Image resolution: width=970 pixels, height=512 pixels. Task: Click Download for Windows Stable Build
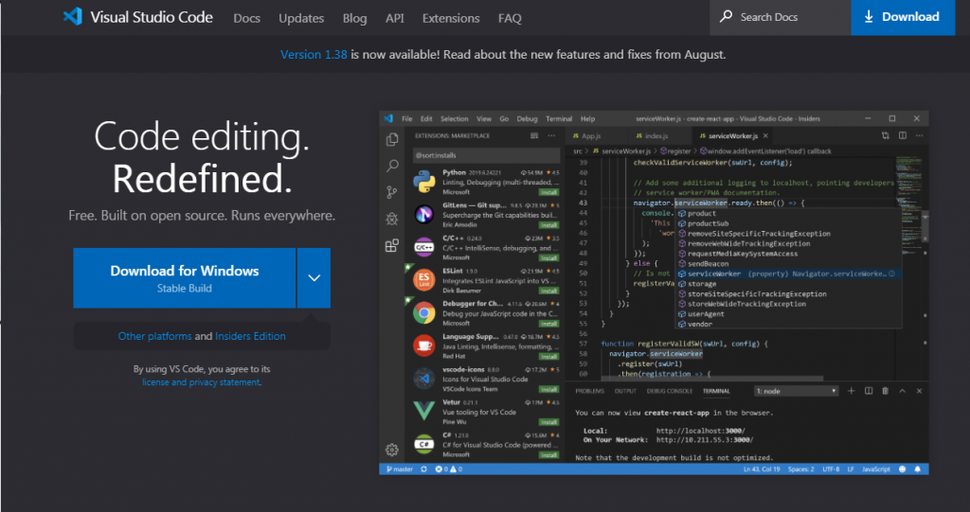185,277
